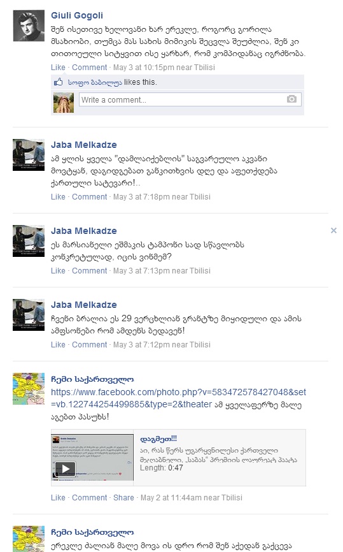Open the video title link with exclamation marks
Screen dimensions: 343x552
(x=158, y=439)
